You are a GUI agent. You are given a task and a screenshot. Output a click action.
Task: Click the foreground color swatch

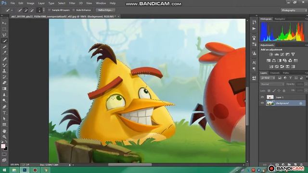(3, 146)
